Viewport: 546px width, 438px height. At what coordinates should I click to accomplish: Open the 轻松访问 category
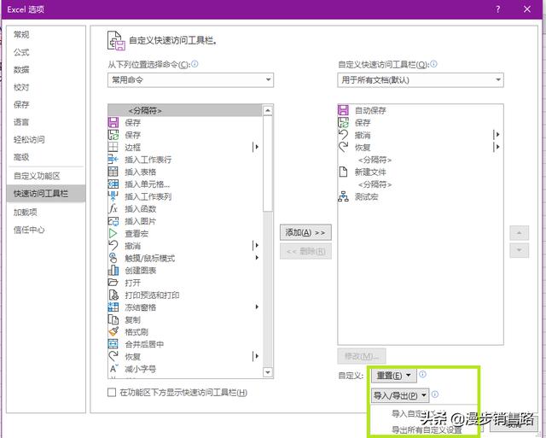(45, 140)
